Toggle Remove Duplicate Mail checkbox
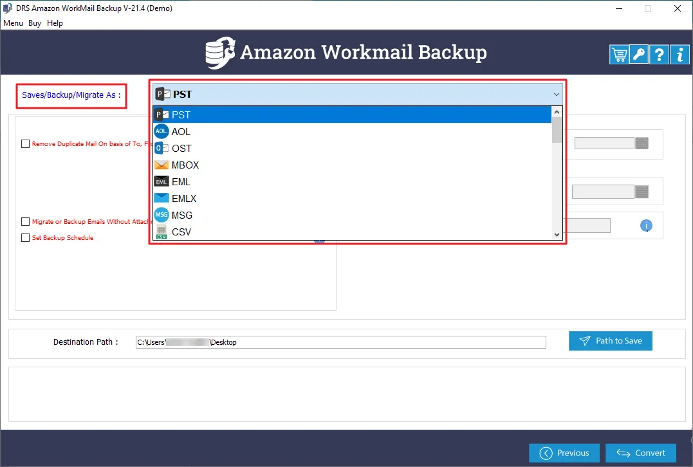The width and height of the screenshot is (693, 467). 26,143
